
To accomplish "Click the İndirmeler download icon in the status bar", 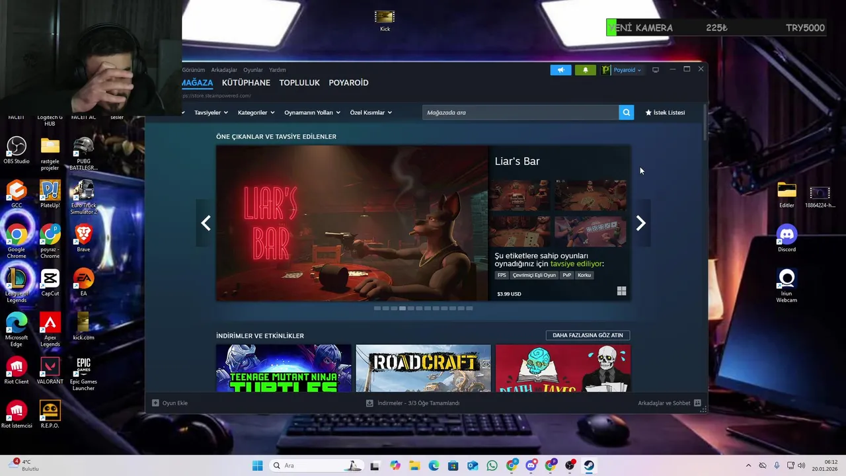I will point(369,403).
